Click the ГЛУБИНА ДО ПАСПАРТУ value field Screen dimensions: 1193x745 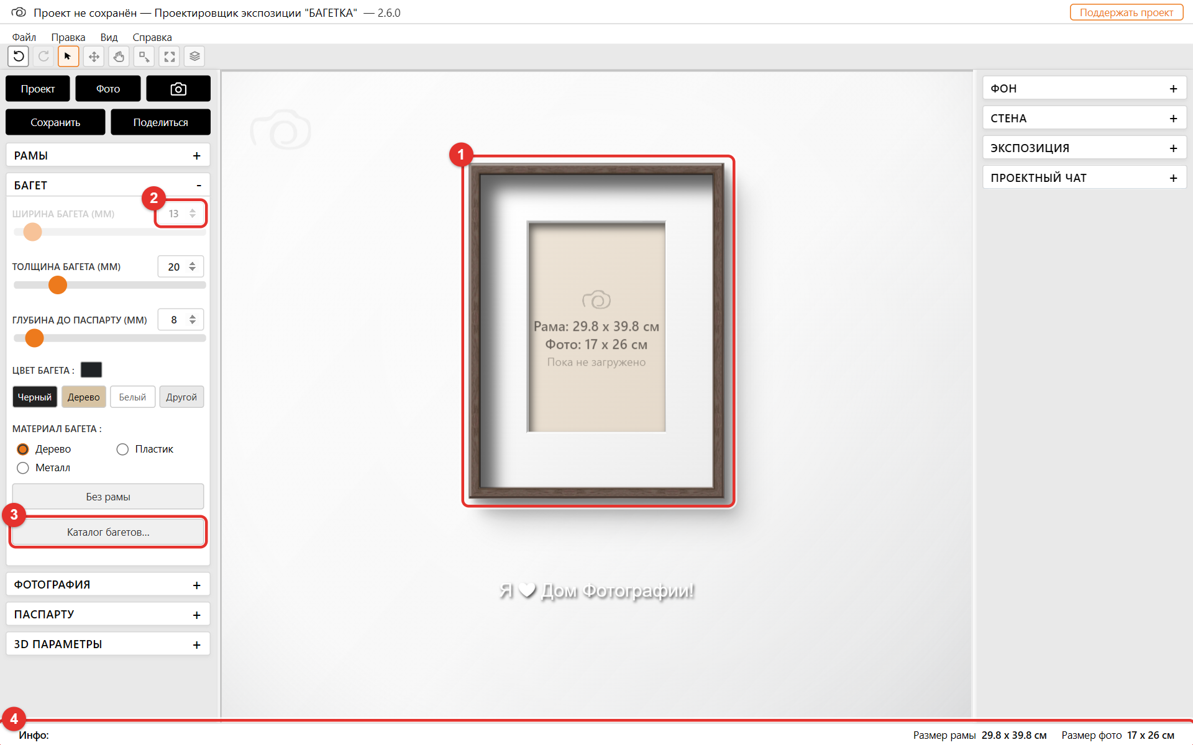point(180,320)
